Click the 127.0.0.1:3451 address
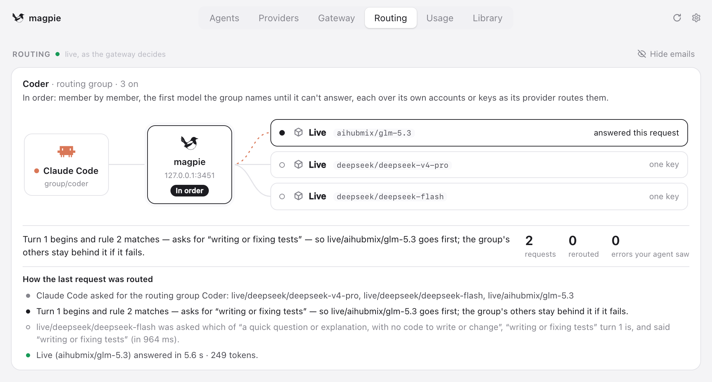 190,175
